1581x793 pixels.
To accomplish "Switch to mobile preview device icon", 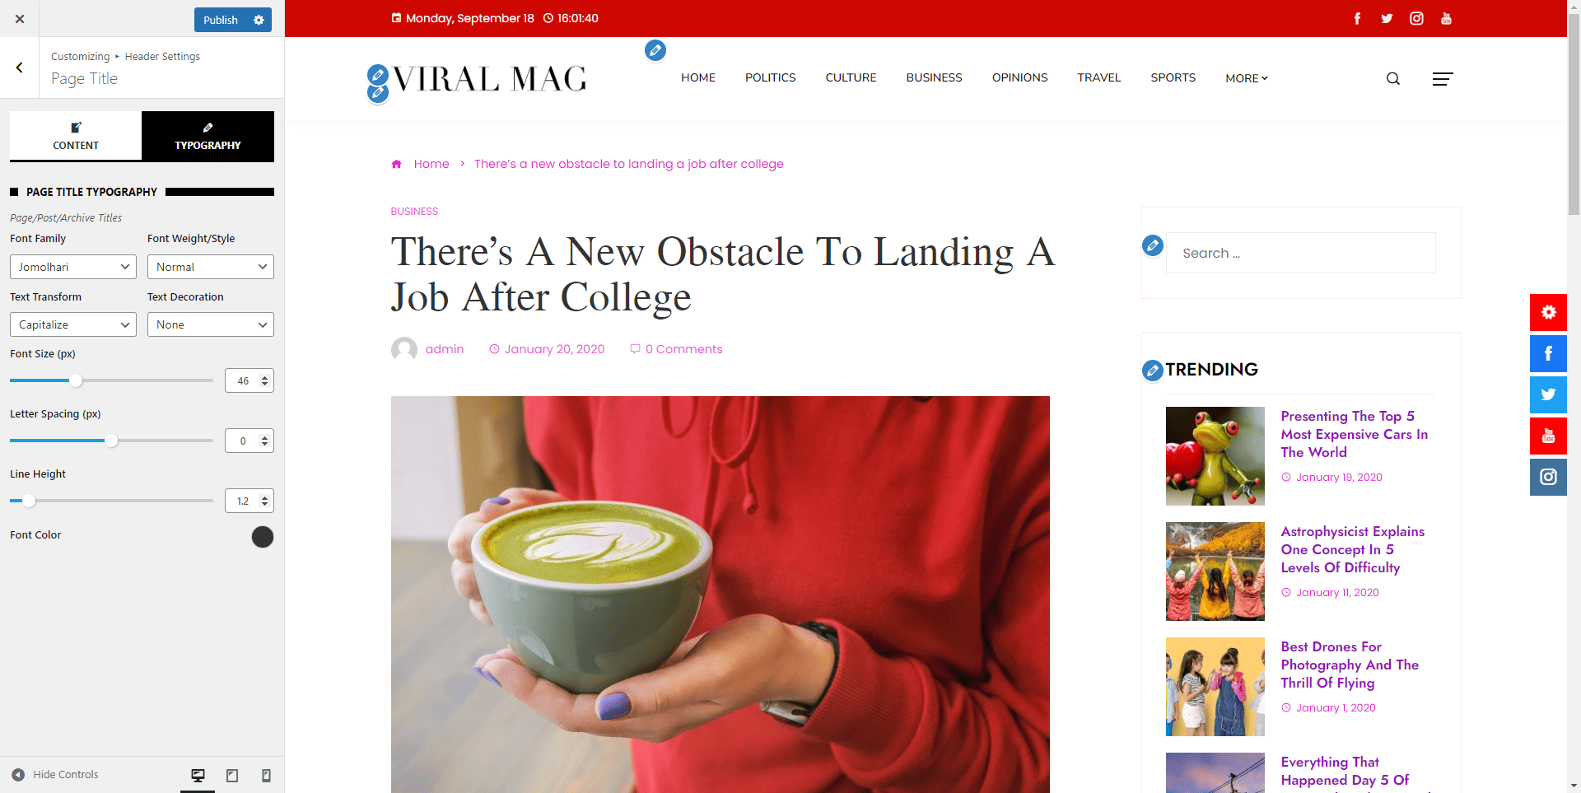I will 266,775.
